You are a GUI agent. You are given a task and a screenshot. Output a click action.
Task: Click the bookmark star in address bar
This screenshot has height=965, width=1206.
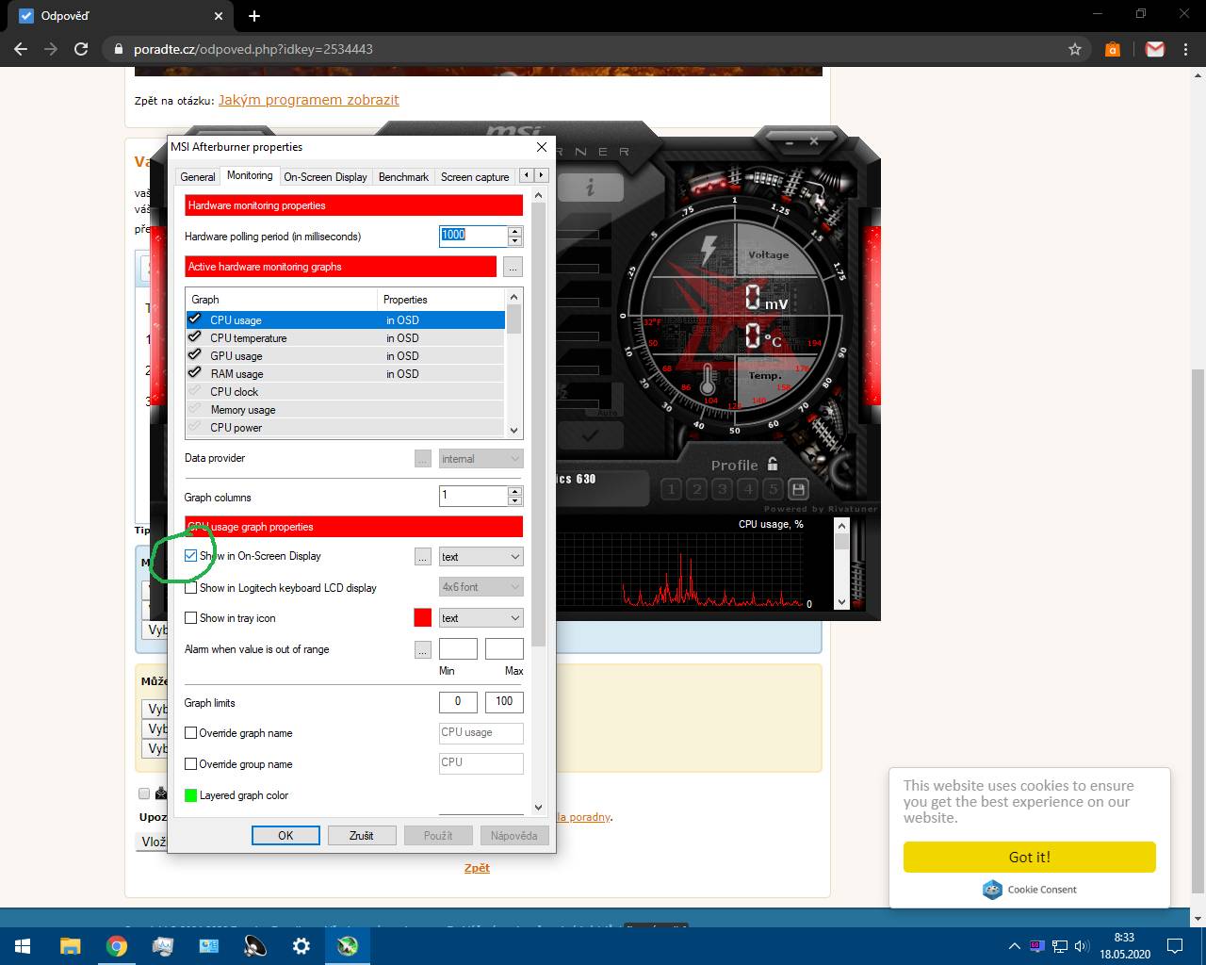1075,49
